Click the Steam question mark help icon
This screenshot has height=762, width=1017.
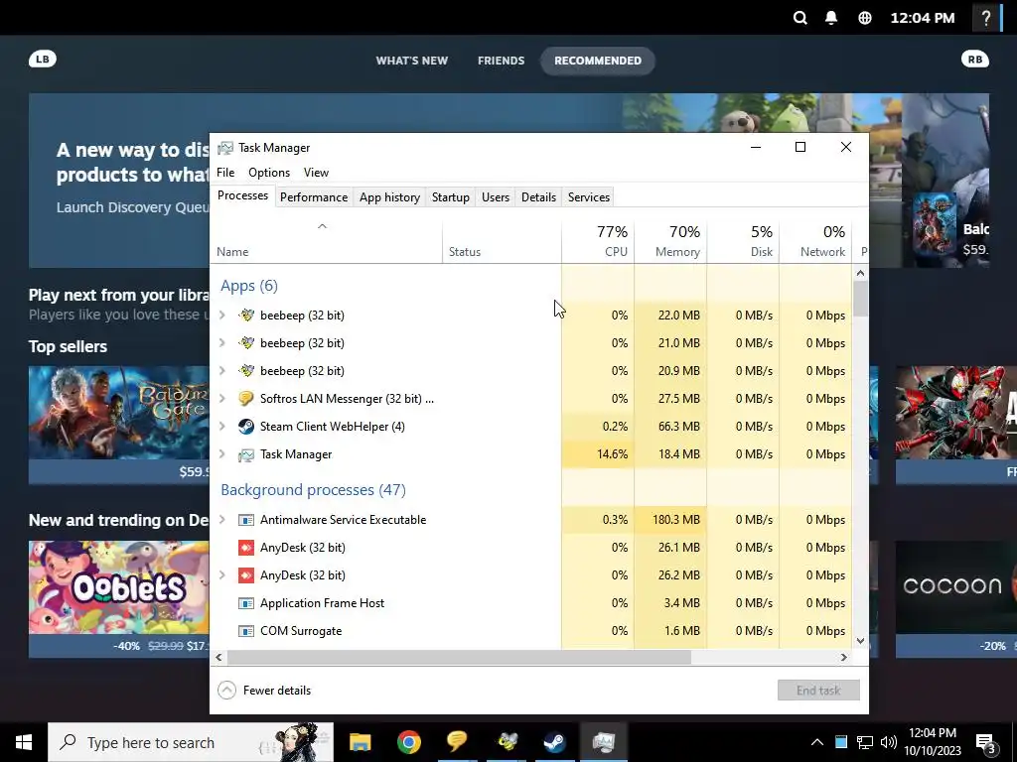[x=986, y=18]
